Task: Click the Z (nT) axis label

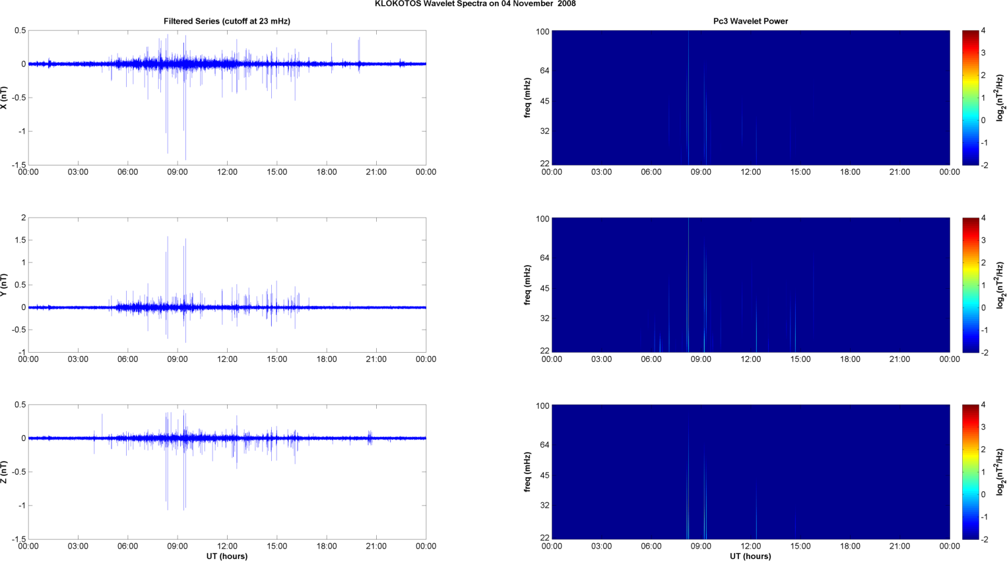Action: pyautogui.click(x=4, y=472)
